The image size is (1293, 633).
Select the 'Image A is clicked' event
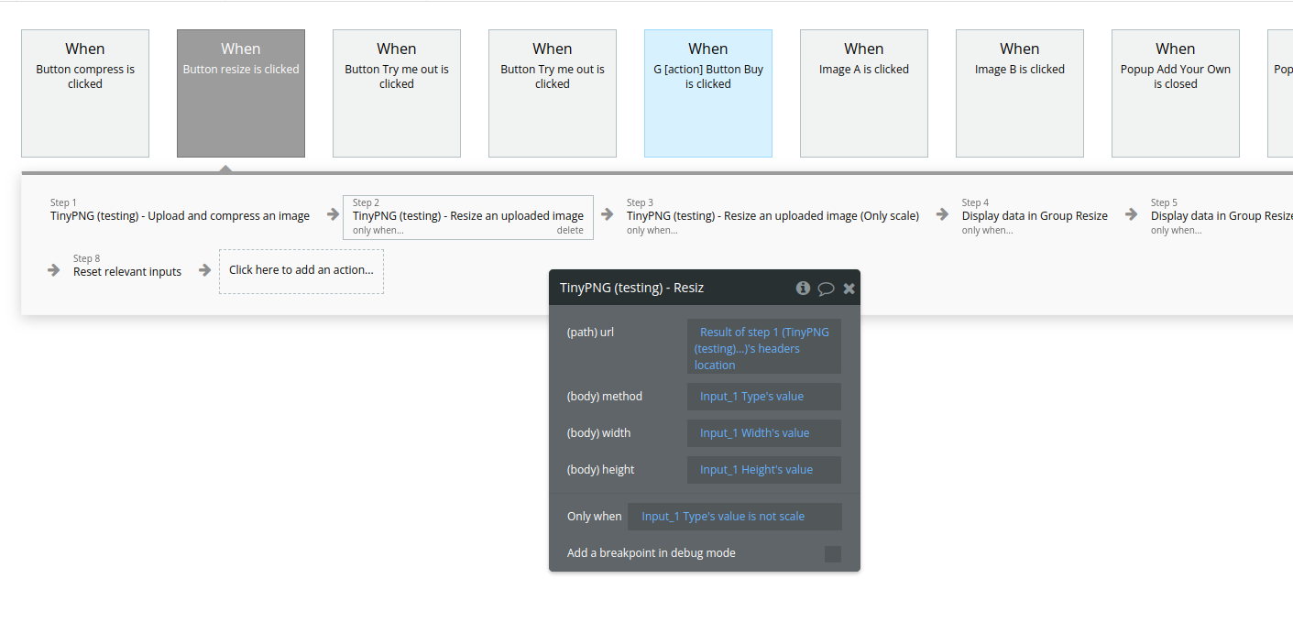(x=864, y=93)
